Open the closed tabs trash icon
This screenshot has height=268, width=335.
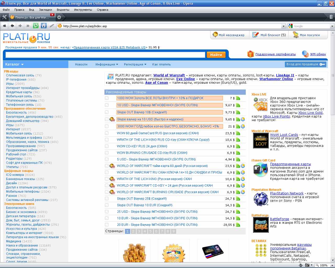331,17
